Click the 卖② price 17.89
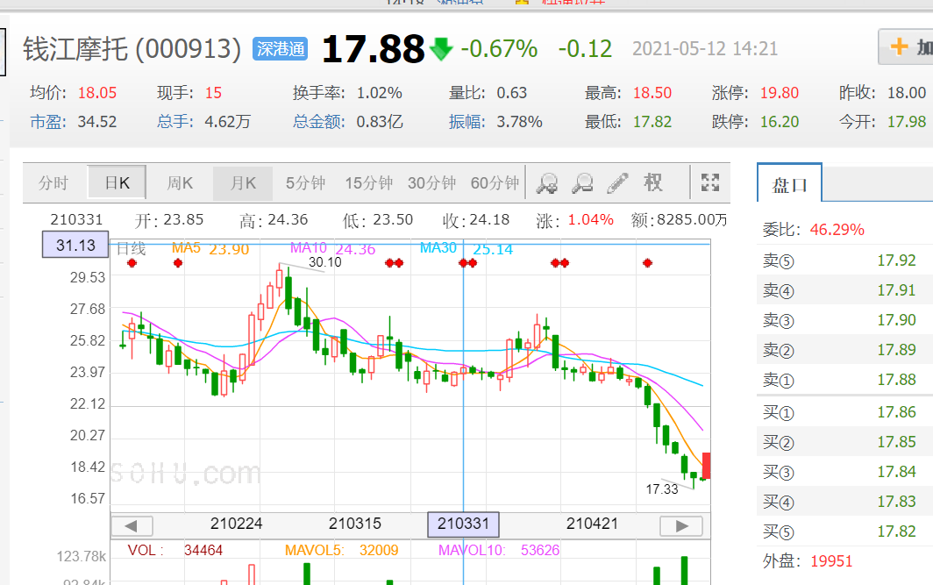The width and height of the screenshot is (933, 585). 896,349
